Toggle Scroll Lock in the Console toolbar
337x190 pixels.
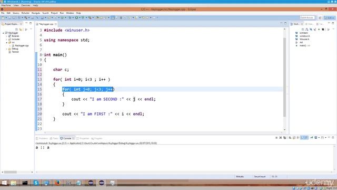294,137
